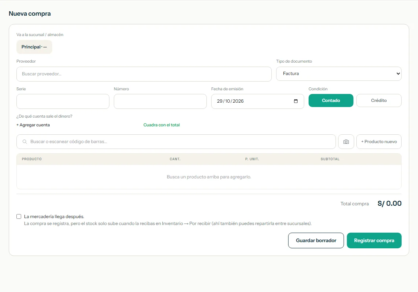Click the 'Total compra' label
Image resolution: width=418 pixels, height=292 pixels.
pos(355,204)
